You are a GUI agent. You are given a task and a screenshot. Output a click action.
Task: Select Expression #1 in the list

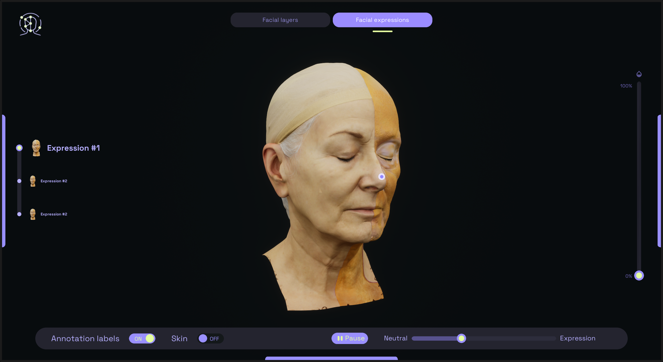[x=73, y=148]
